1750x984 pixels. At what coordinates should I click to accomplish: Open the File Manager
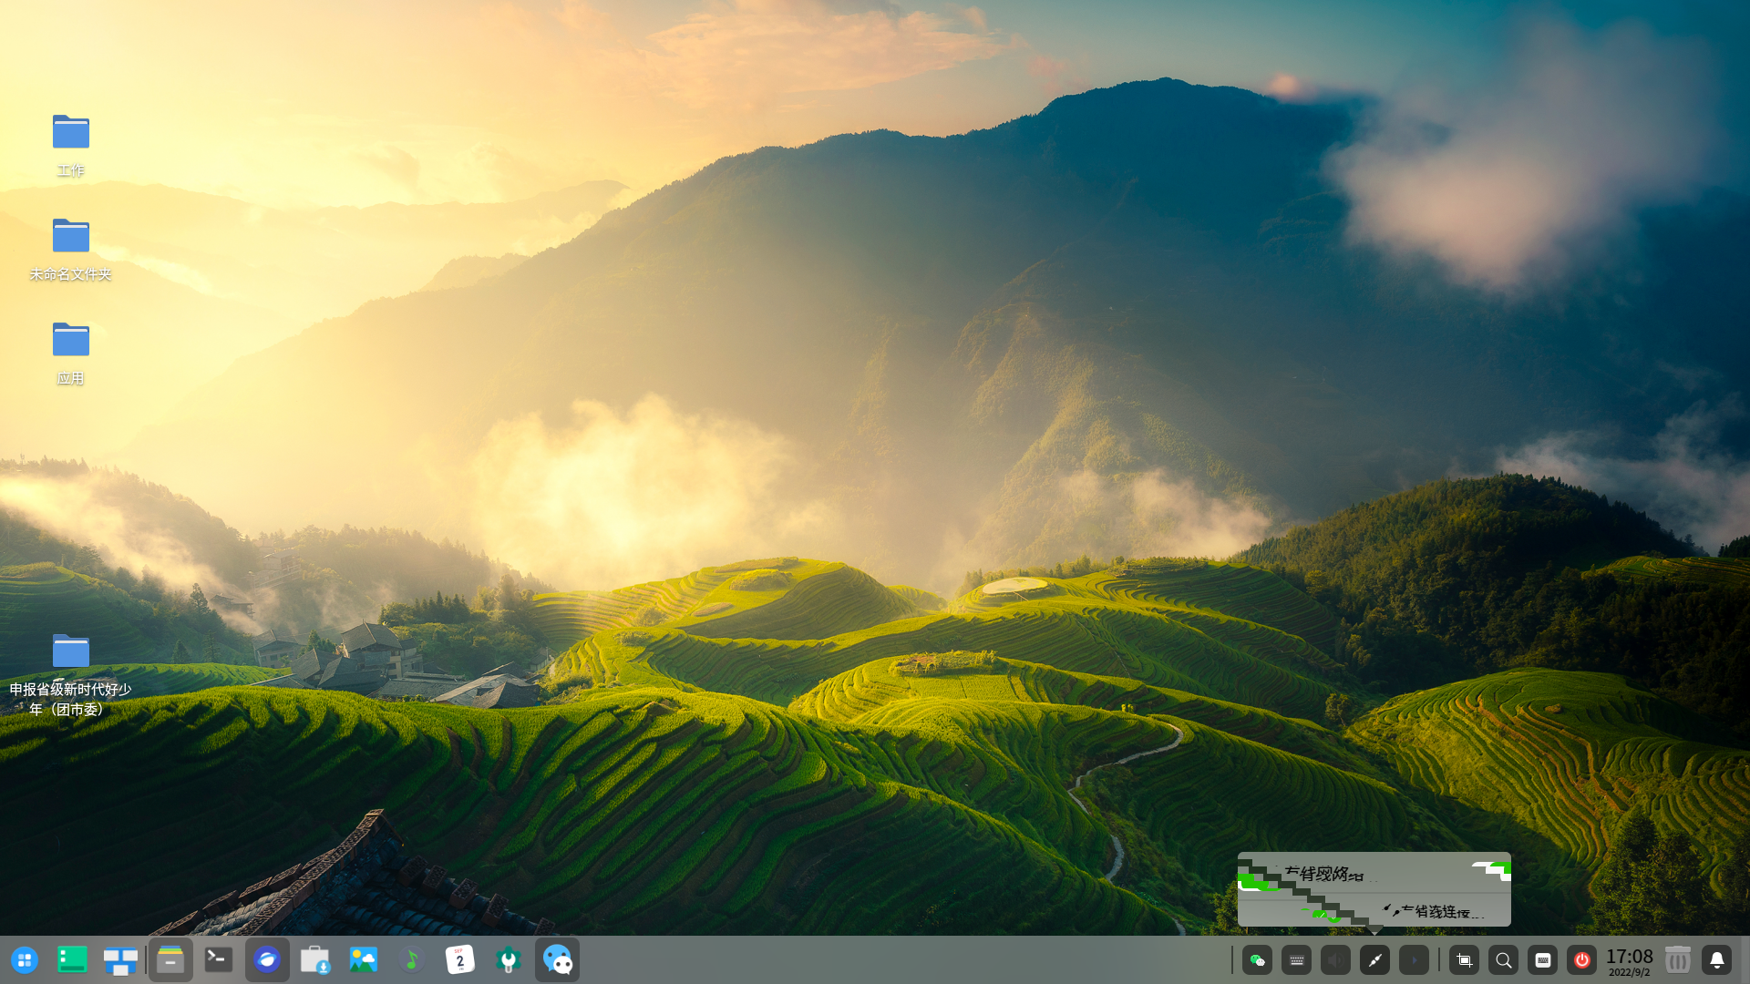(170, 960)
